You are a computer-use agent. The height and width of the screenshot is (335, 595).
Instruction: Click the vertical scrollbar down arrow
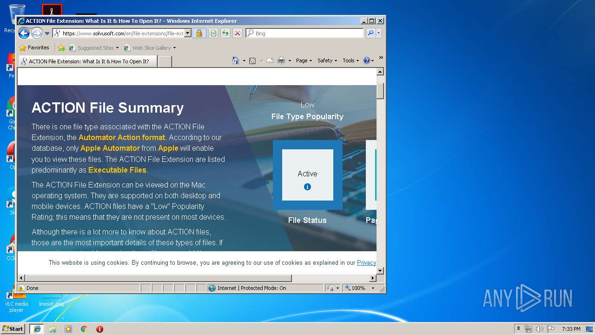[380, 270]
